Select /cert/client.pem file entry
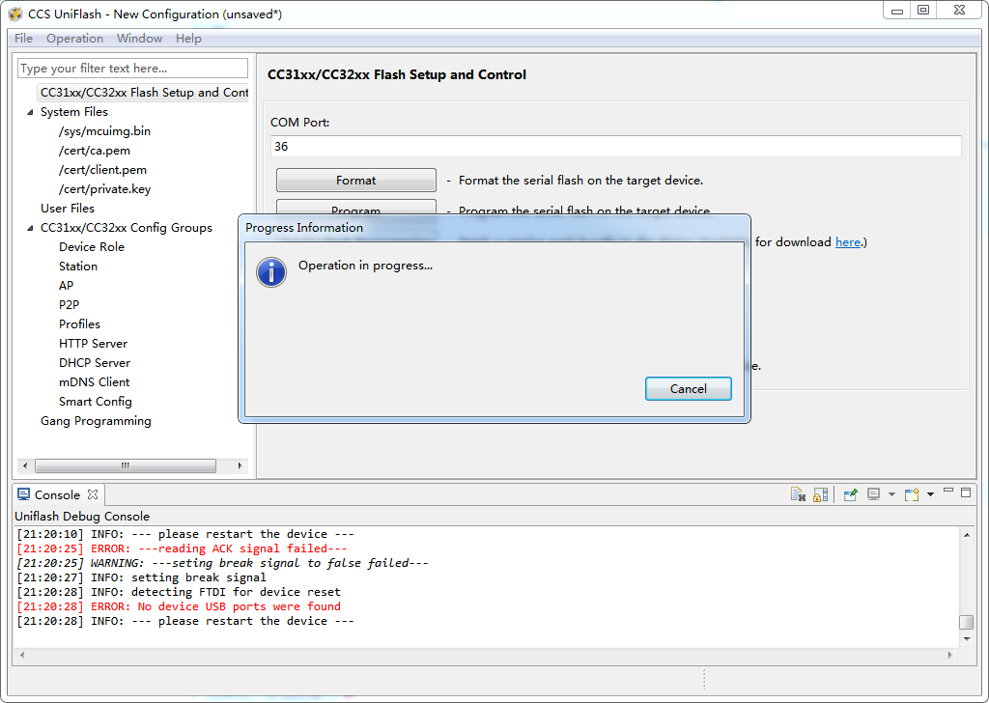 pyautogui.click(x=102, y=170)
